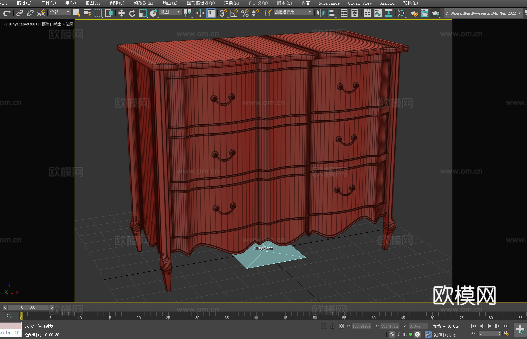The width and height of the screenshot is (527, 339).
Task: Select the Link tool (chain icon)
Action: tap(20, 13)
